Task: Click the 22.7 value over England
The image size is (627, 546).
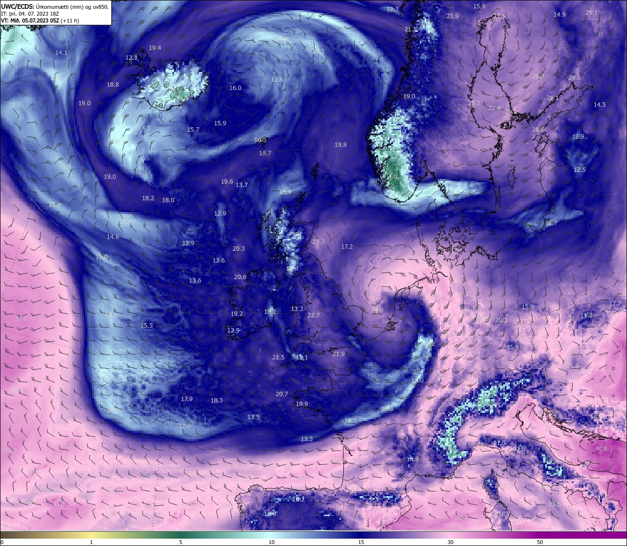Action: pos(313,315)
